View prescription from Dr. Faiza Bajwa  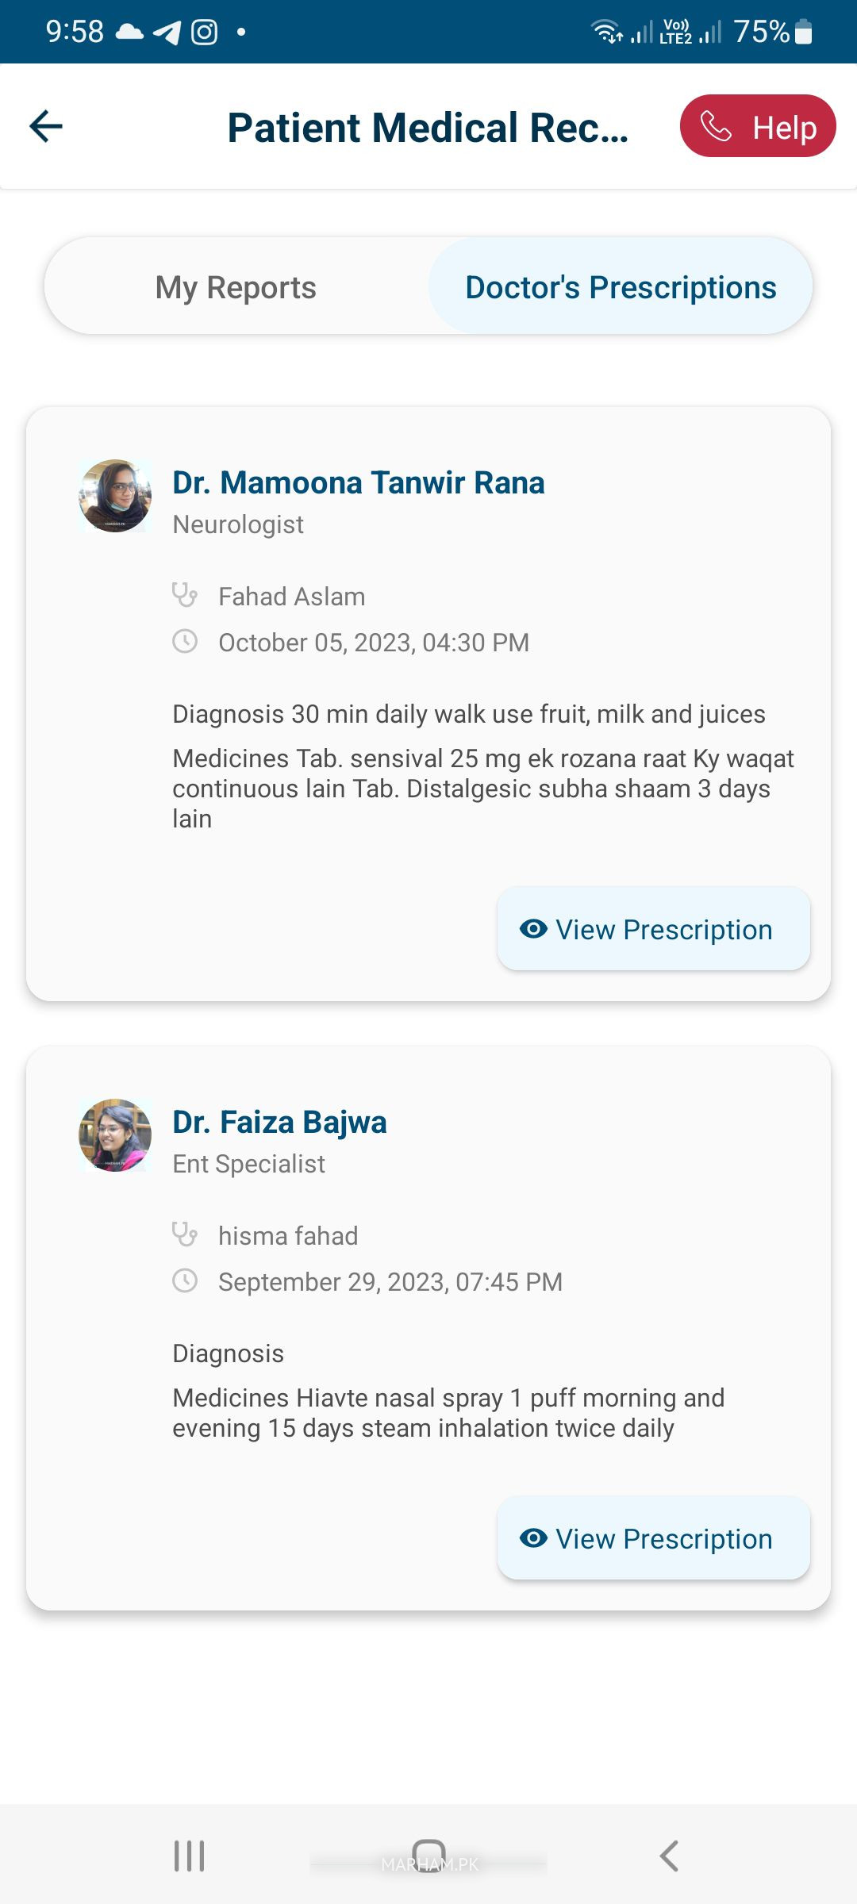click(653, 1538)
